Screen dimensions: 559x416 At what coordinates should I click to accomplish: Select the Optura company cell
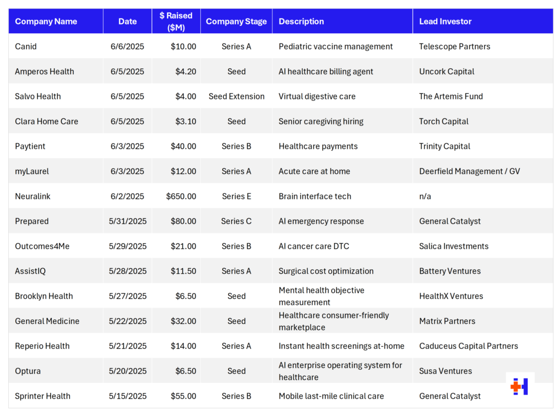point(56,371)
